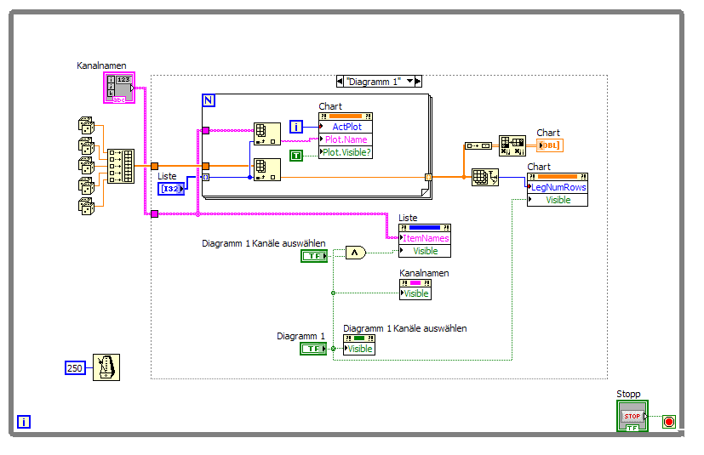The image size is (704, 455).
Task: Click the topmost random number dice icon
Action: point(86,126)
